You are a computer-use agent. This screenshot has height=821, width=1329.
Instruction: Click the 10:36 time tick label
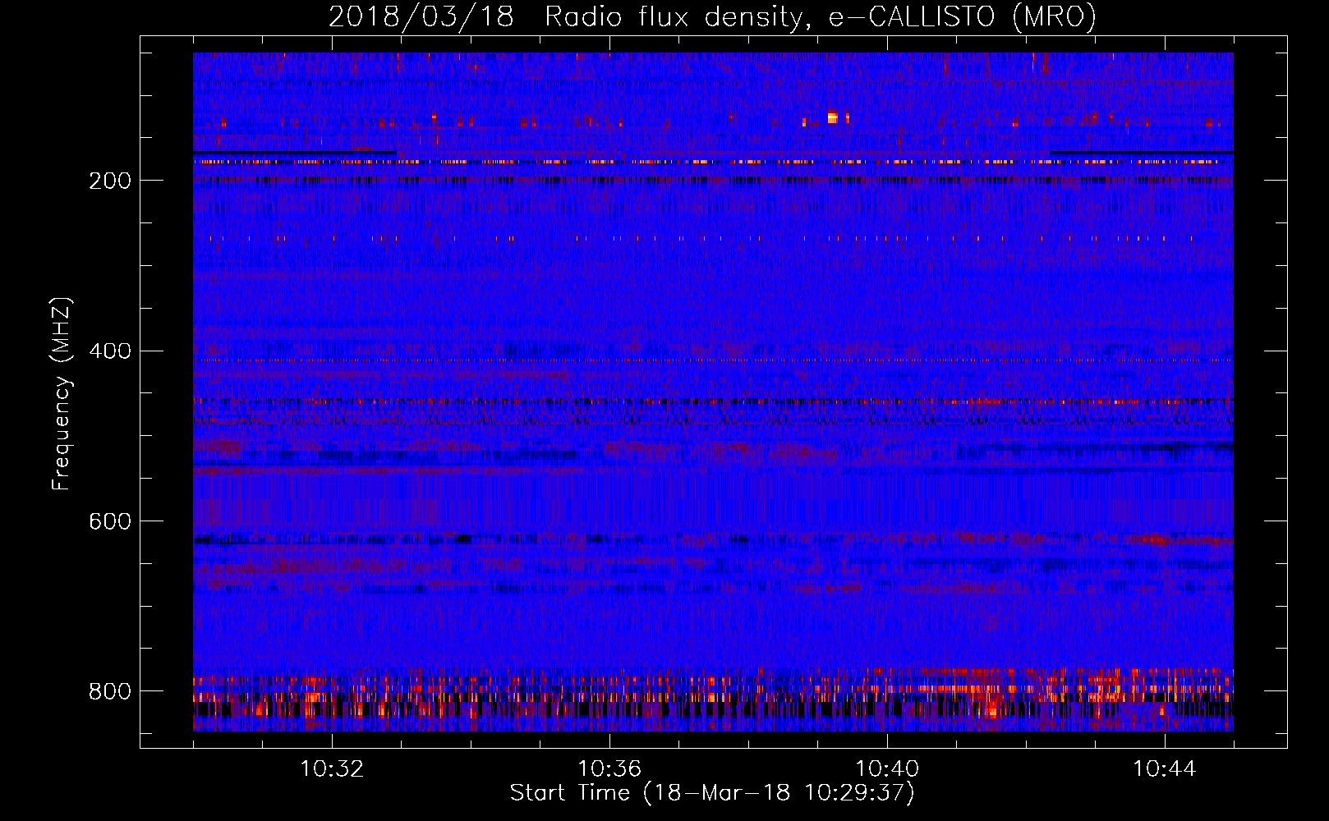(x=609, y=769)
